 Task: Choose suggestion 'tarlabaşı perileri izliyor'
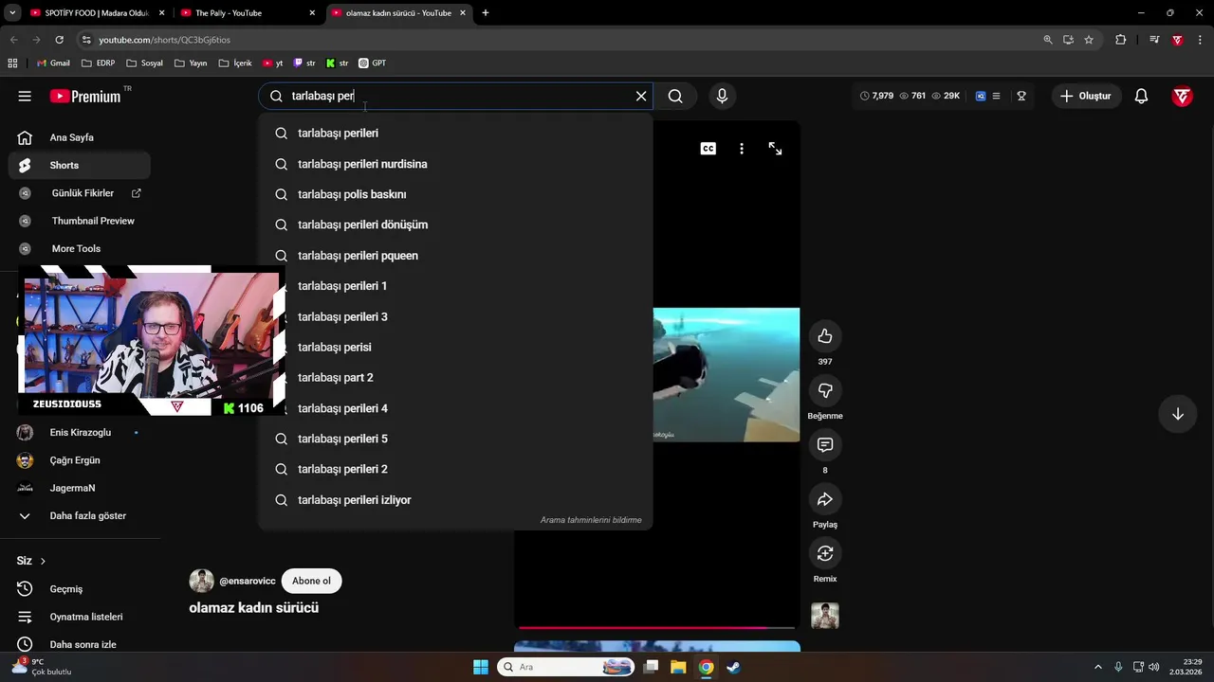point(455,500)
